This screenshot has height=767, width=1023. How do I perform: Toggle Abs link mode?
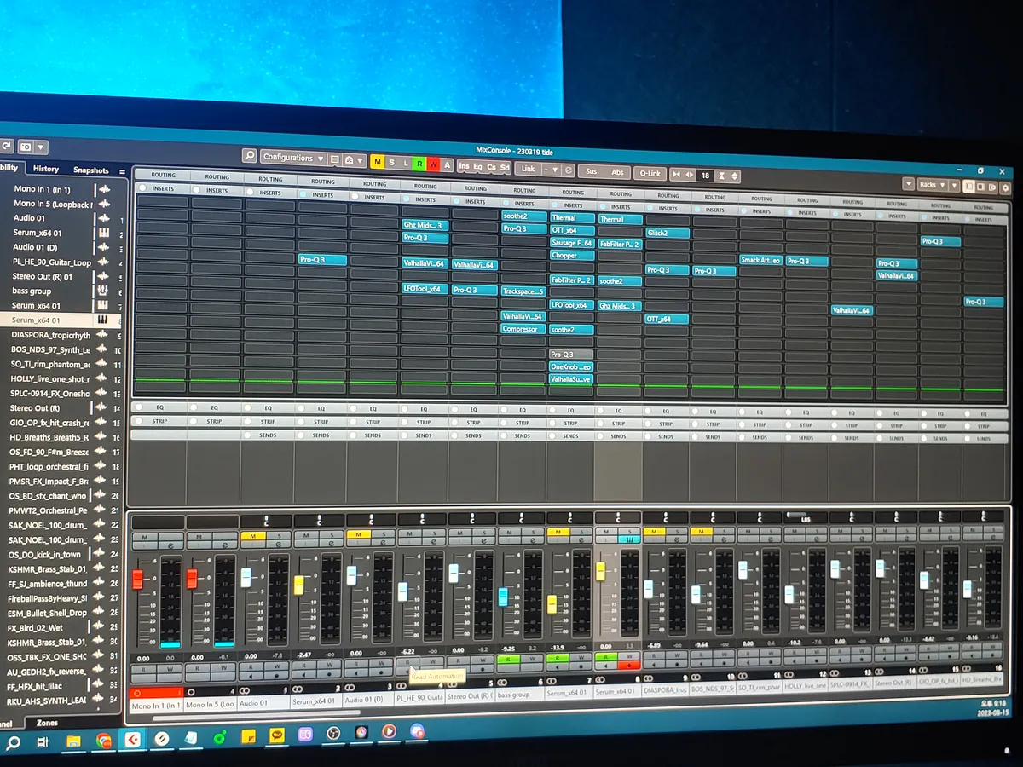click(x=618, y=172)
